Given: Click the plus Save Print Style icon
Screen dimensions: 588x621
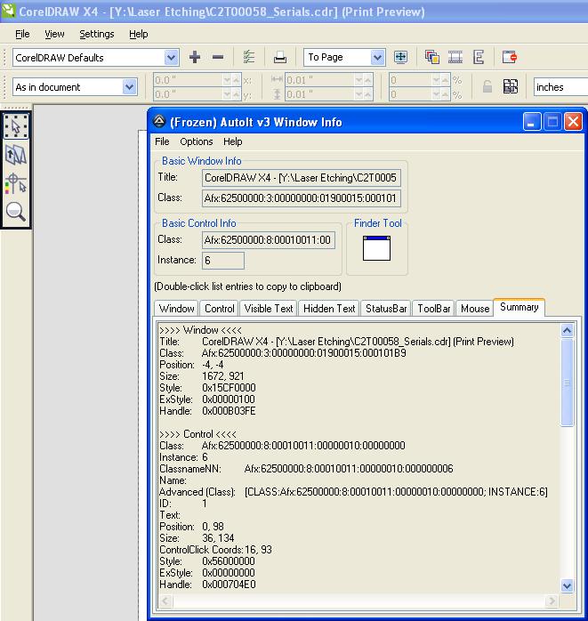Looking at the screenshot, I should point(195,58).
